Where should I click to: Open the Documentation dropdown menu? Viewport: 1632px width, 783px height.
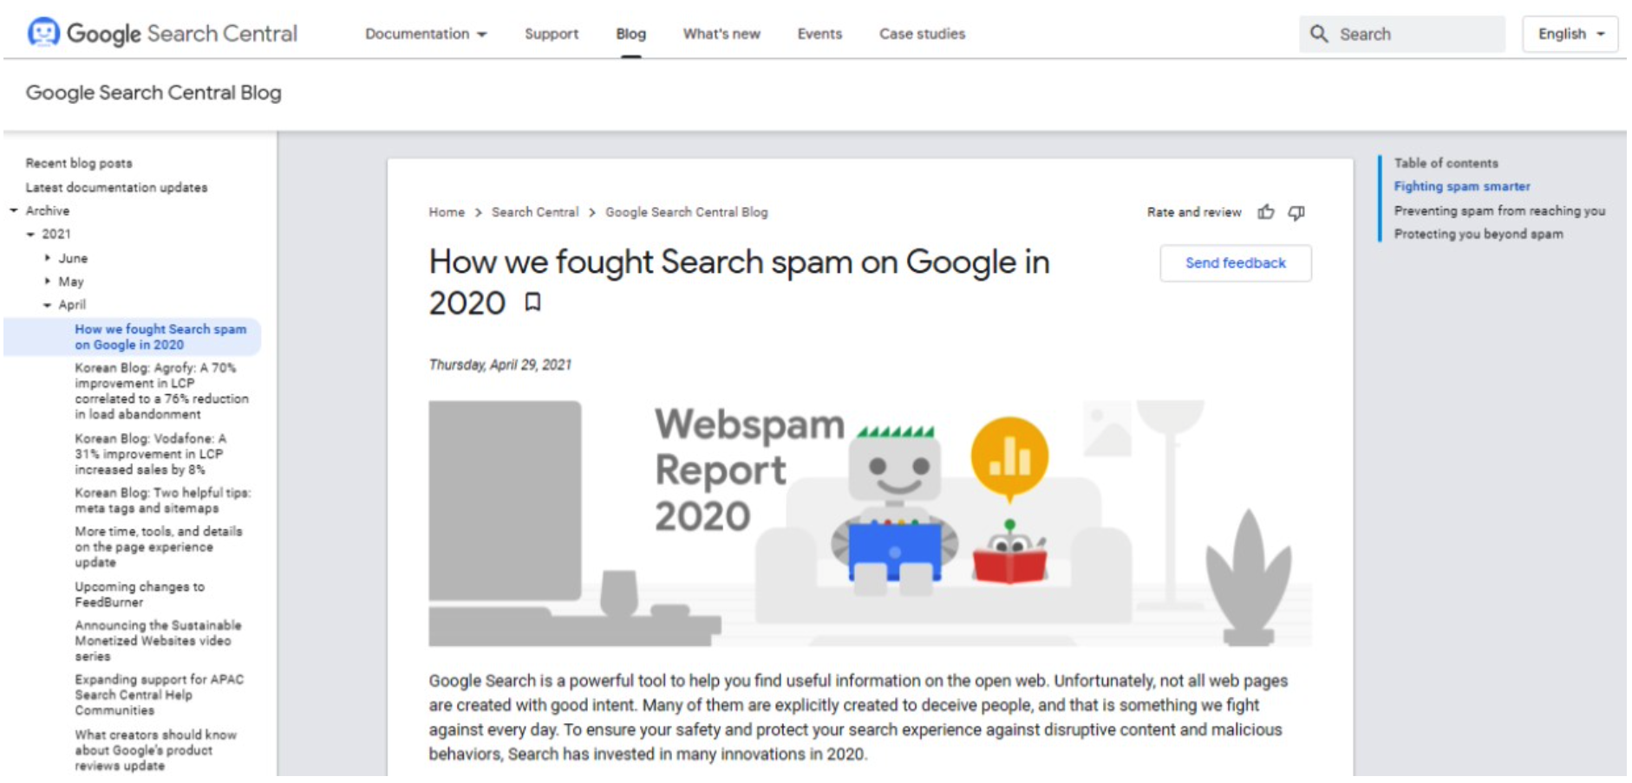pyautogui.click(x=426, y=34)
